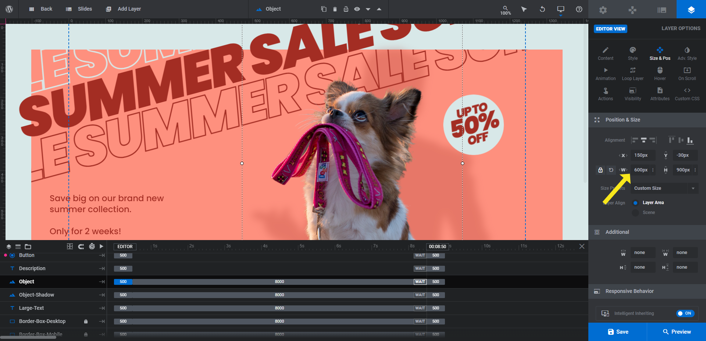The image size is (706, 341).
Task: Open the Content layer options
Action: coord(606,54)
